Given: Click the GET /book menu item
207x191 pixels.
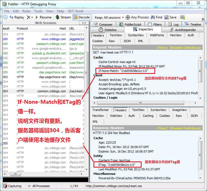Looking at the screenshot, I should (76, 11).
